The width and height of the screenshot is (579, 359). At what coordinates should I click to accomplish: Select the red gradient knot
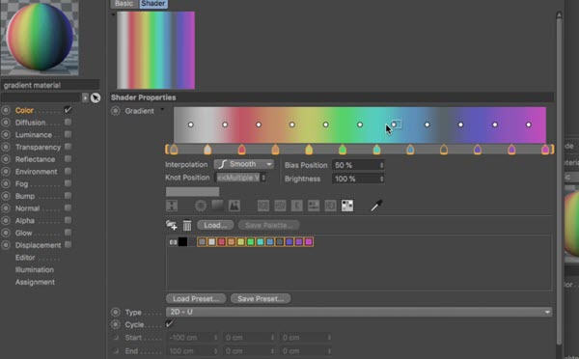241,150
